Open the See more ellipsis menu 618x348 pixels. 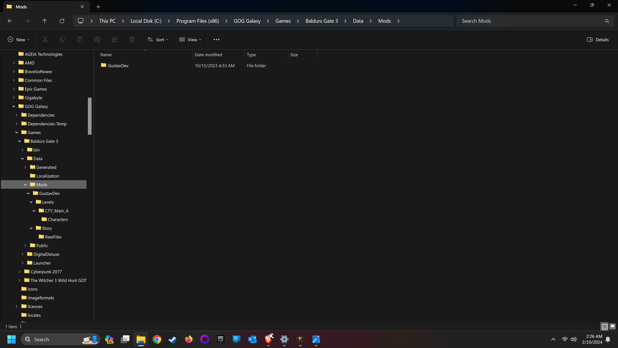click(x=216, y=39)
